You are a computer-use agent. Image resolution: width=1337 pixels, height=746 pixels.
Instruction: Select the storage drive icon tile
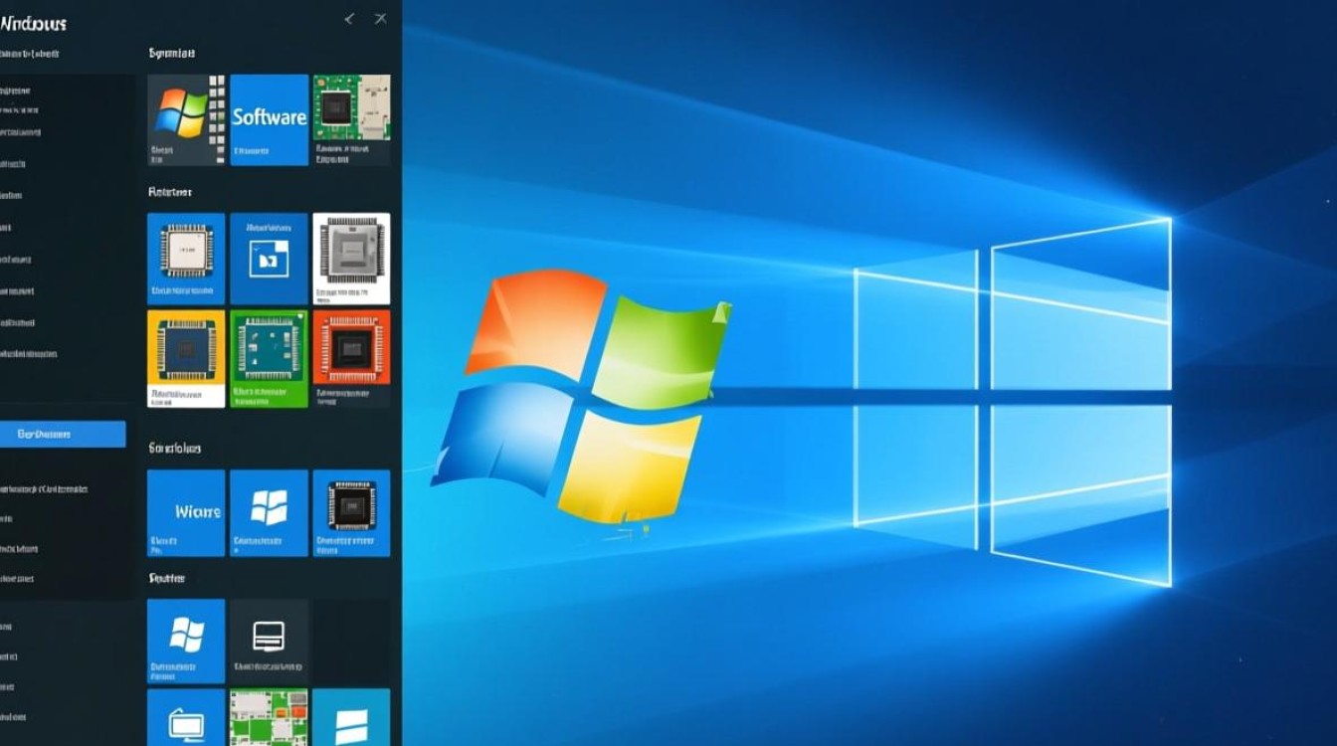(x=269, y=640)
